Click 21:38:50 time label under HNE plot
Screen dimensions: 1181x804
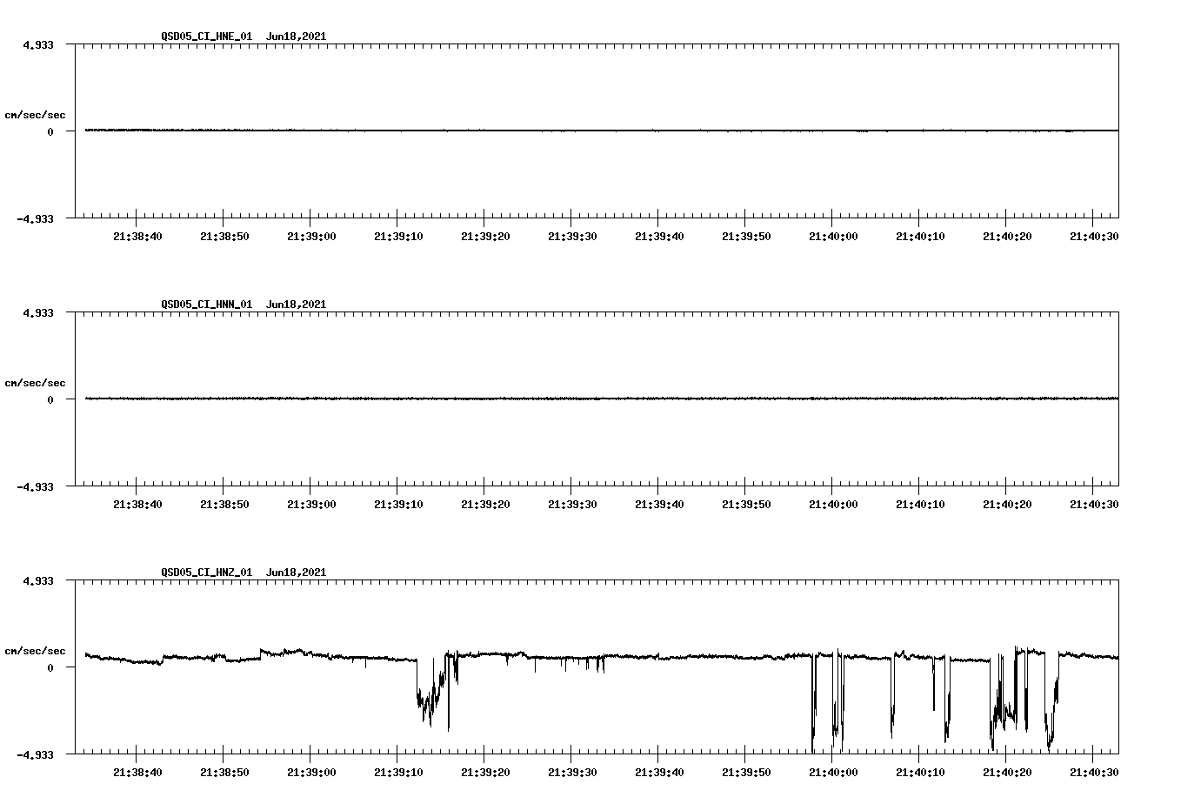[x=224, y=237]
